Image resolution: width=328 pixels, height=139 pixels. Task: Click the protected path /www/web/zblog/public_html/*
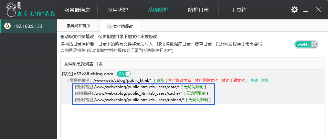[x=122, y=80]
